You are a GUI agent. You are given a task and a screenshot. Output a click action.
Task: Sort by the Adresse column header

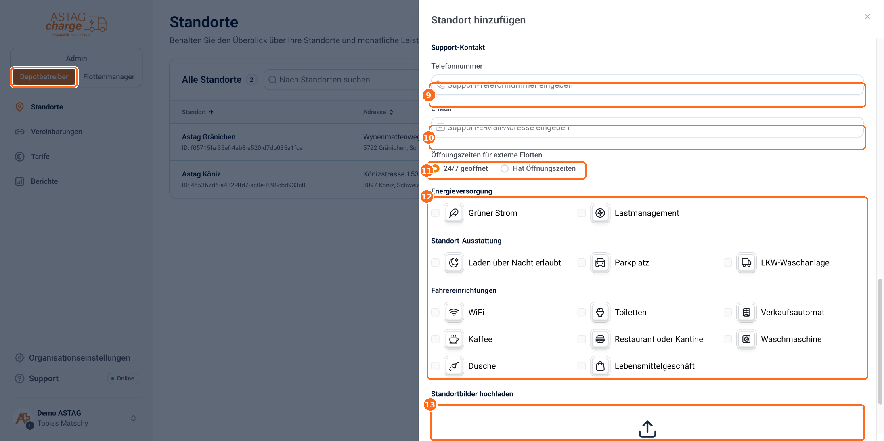[x=378, y=112]
